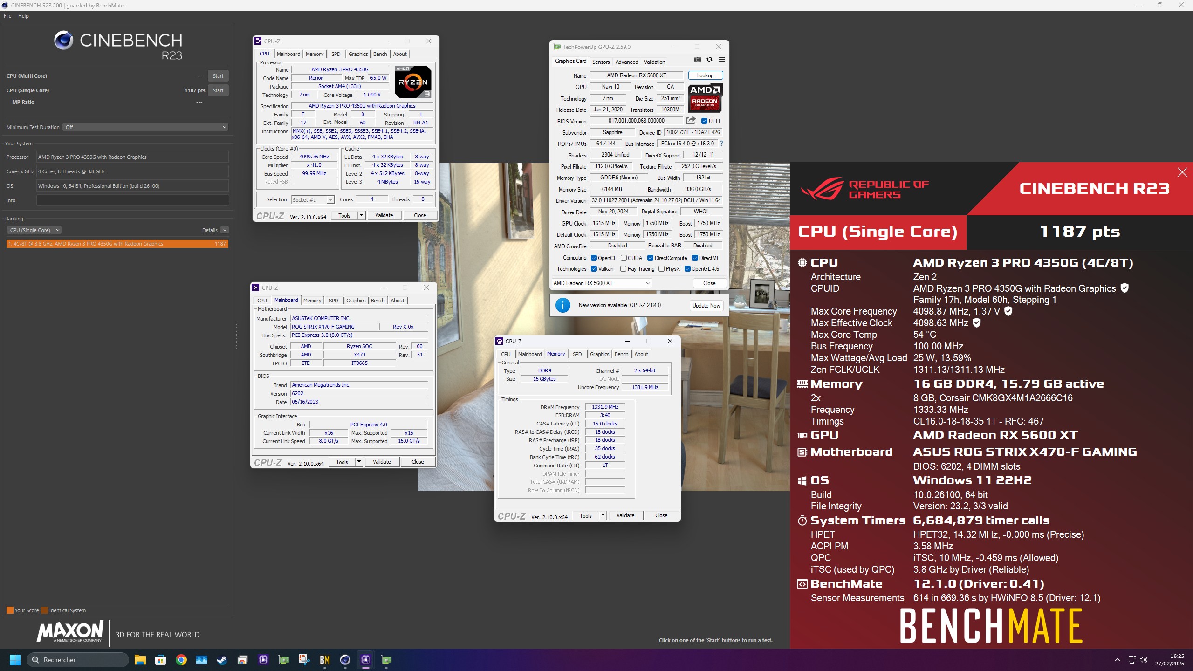1193x671 pixels.
Task: Open File Explorer from the taskbar
Action: [x=140, y=660]
